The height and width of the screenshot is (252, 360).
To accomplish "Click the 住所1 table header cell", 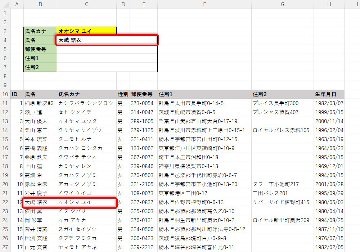I will click(204, 94).
